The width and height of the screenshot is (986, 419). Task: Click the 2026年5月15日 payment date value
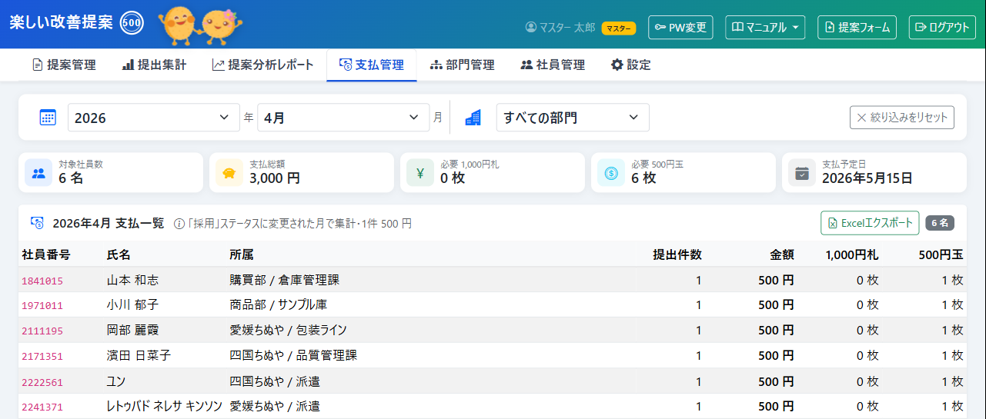point(867,178)
